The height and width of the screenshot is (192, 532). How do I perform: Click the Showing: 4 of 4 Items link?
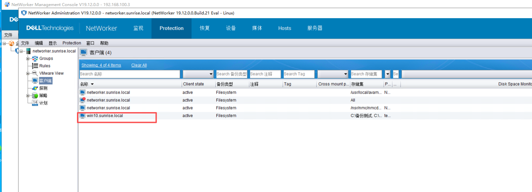click(101, 65)
